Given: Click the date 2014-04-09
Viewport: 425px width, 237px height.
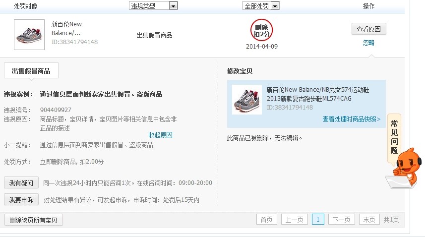Looking at the screenshot, I should [262, 47].
